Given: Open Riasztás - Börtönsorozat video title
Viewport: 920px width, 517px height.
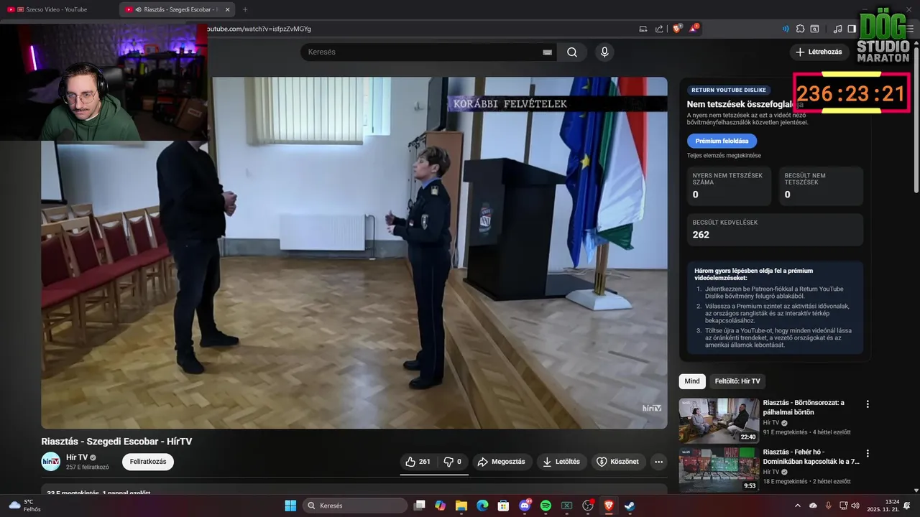Looking at the screenshot, I should coord(804,407).
